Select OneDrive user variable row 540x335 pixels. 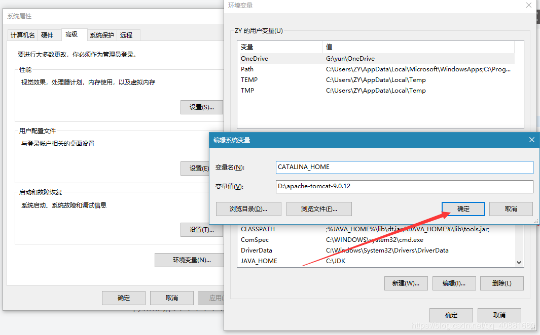point(377,58)
